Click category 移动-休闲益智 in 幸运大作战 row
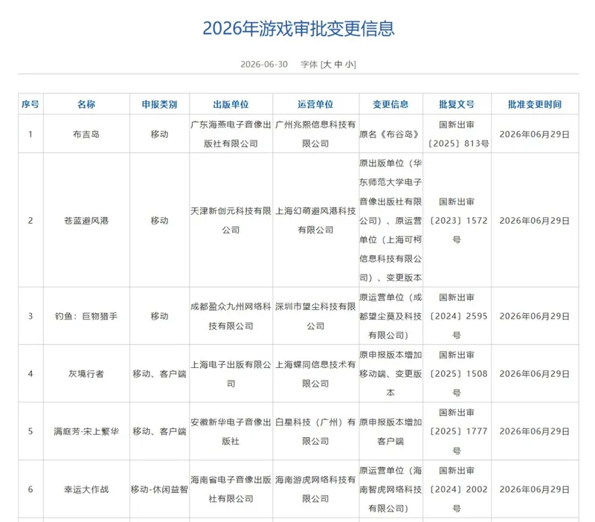 point(159,489)
